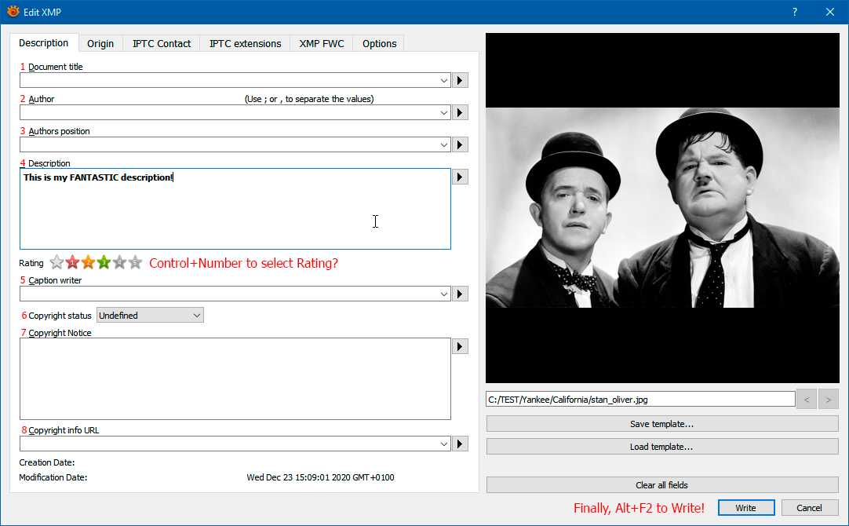Open the Copyright status dropdown
Image resolution: width=849 pixels, height=526 pixels.
150,316
